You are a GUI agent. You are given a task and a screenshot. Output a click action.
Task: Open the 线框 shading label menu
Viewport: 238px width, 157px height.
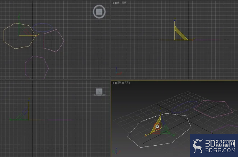click(x=124, y=3)
